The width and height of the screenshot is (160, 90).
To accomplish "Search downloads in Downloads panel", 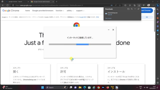I will coord(132,9).
